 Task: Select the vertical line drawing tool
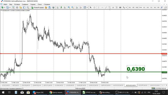(x=99, y=7)
